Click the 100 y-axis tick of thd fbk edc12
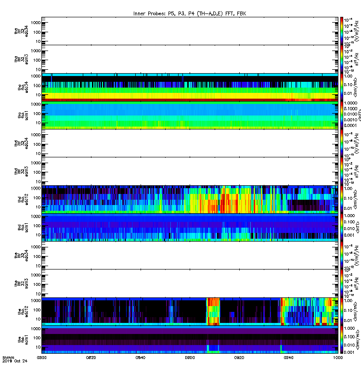 pos(37,198)
